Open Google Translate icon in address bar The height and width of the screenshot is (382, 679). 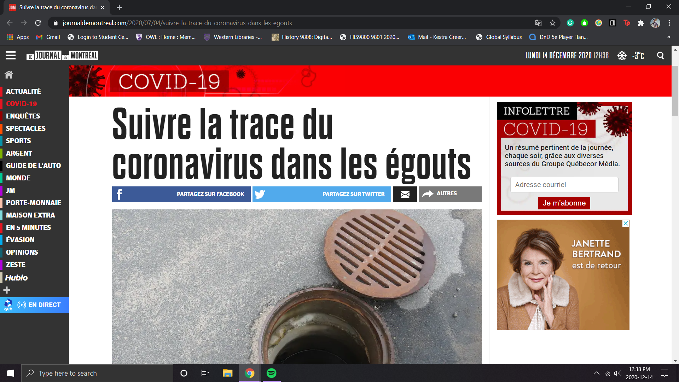point(538,23)
